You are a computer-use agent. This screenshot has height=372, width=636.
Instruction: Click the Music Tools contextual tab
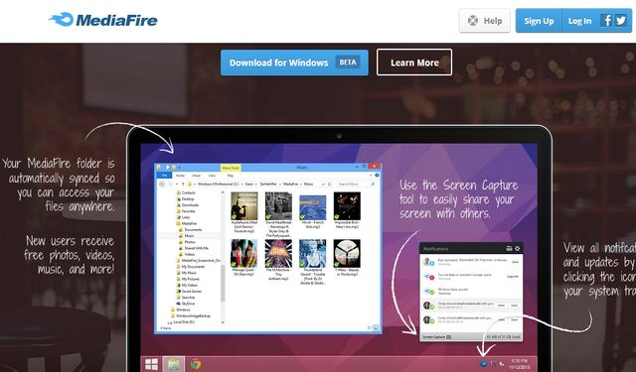[x=231, y=168]
